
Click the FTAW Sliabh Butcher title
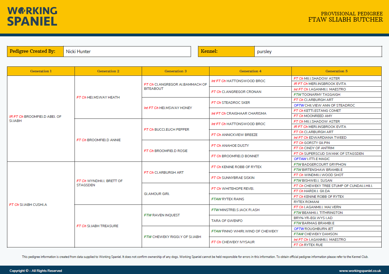pos(345,20)
